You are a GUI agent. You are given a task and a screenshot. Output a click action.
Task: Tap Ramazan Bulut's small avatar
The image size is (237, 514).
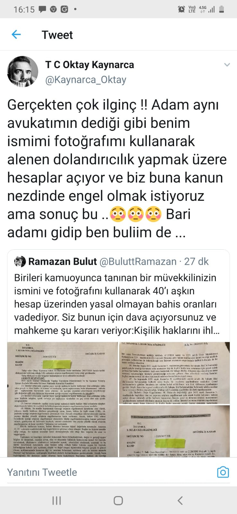(20, 261)
